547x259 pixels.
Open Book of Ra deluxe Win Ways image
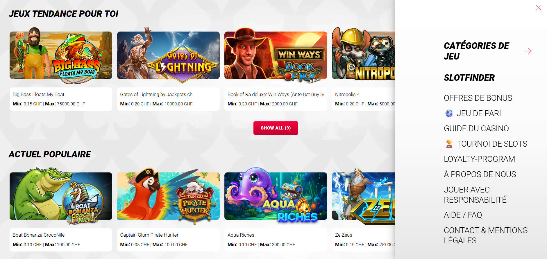point(276,55)
